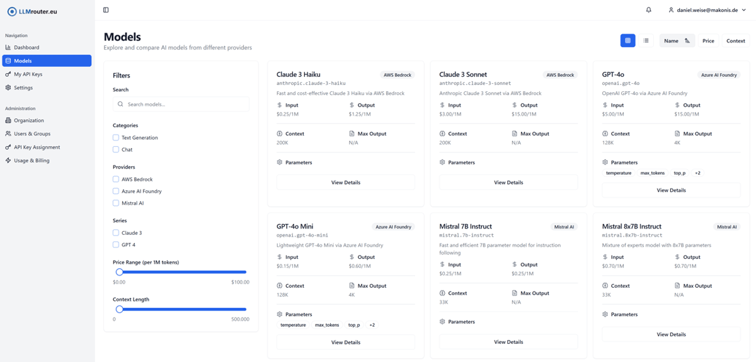View Details for Claude 3 Haiku
Screen dimensions: 756x362
click(346, 183)
